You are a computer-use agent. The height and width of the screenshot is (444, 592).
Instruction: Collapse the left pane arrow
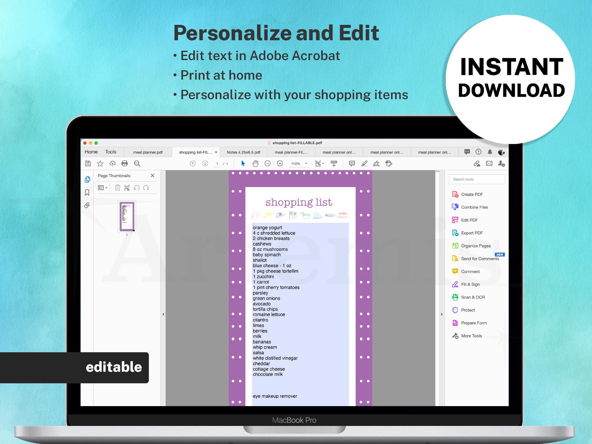[163, 314]
